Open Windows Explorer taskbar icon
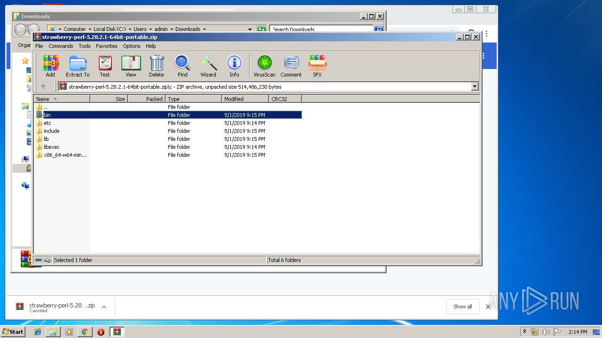 pyautogui.click(x=53, y=332)
